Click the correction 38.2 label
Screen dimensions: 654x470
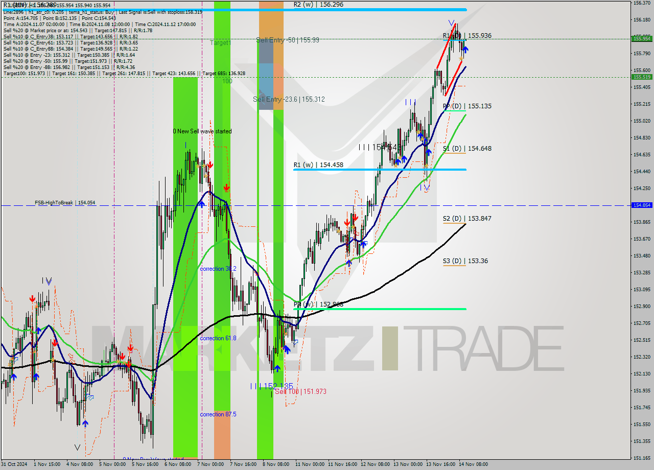[218, 269]
